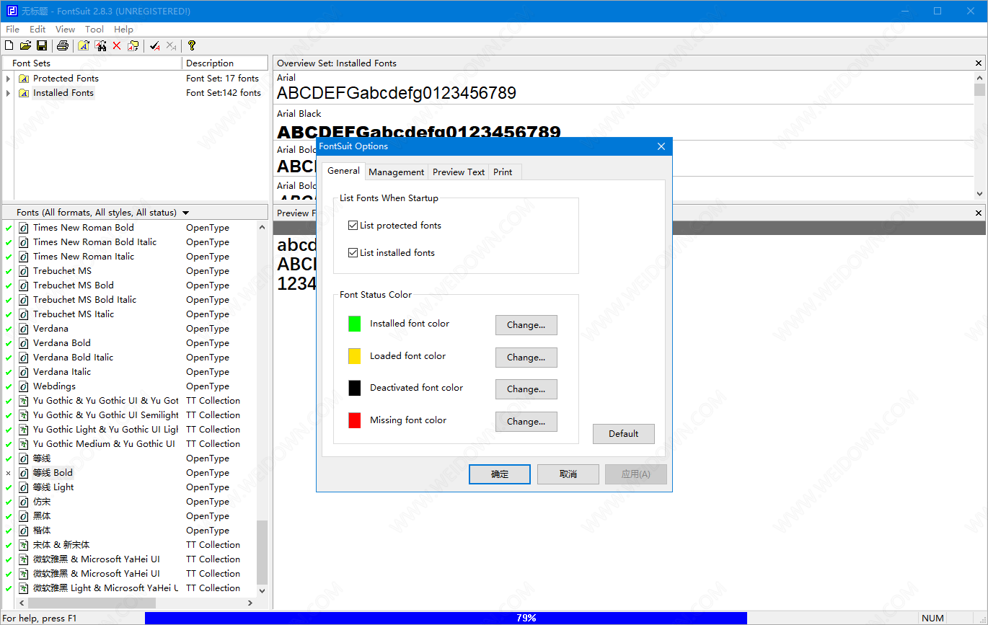
Task: Click the Protected Fonts folder icon
Action: pyautogui.click(x=24, y=79)
